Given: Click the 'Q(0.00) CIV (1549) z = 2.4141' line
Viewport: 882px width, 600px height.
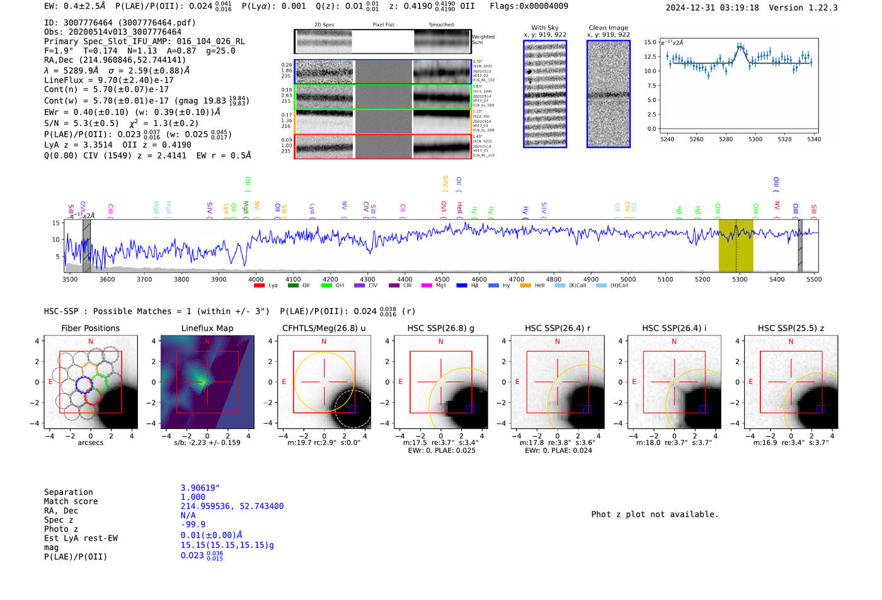Looking at the screenshot, I should [x=147, y=156].
